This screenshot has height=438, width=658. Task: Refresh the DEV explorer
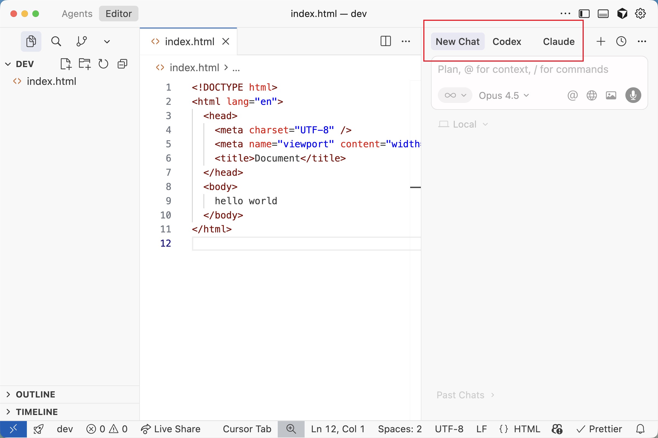pos(103,64)
